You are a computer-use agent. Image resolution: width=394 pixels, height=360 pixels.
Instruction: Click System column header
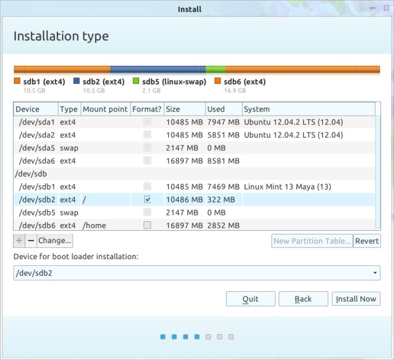pos(308,109)
